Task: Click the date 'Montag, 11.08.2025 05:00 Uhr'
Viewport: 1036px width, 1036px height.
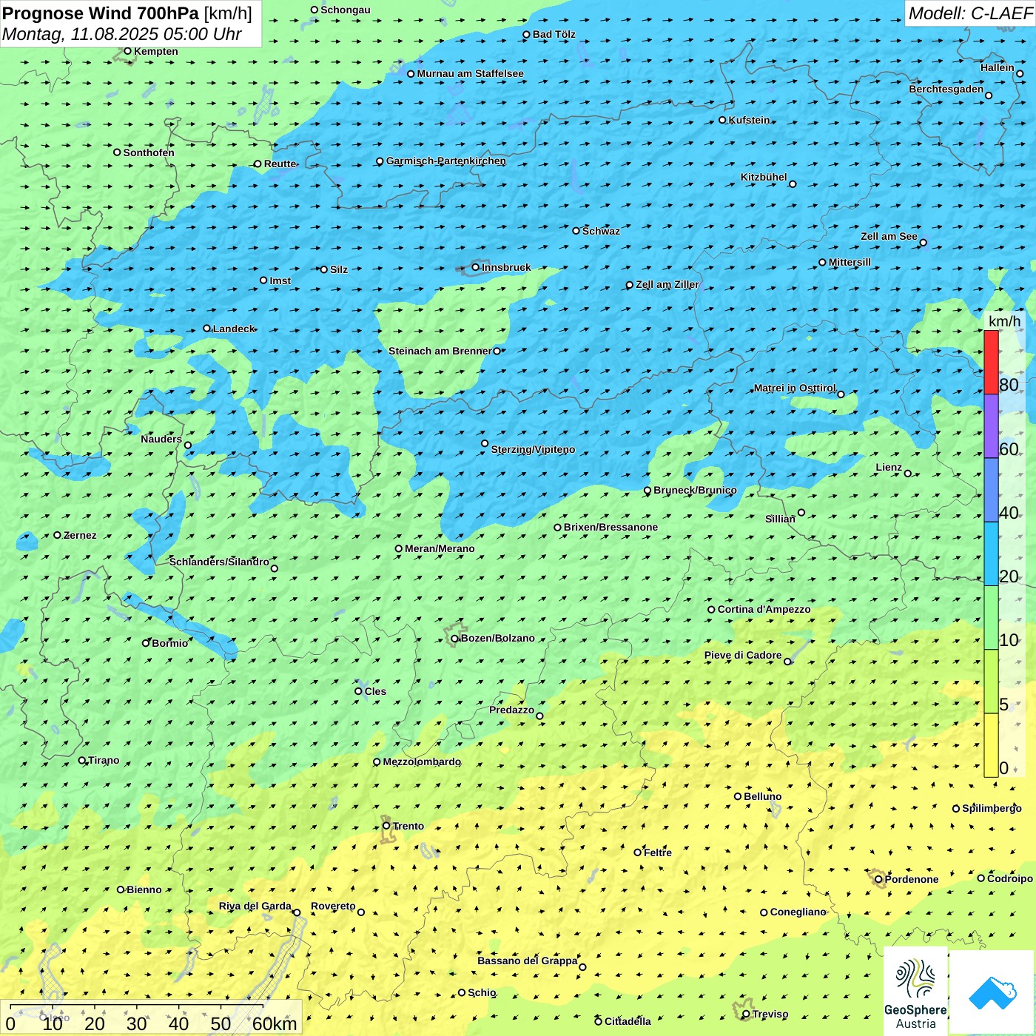Action: point(122,35)
